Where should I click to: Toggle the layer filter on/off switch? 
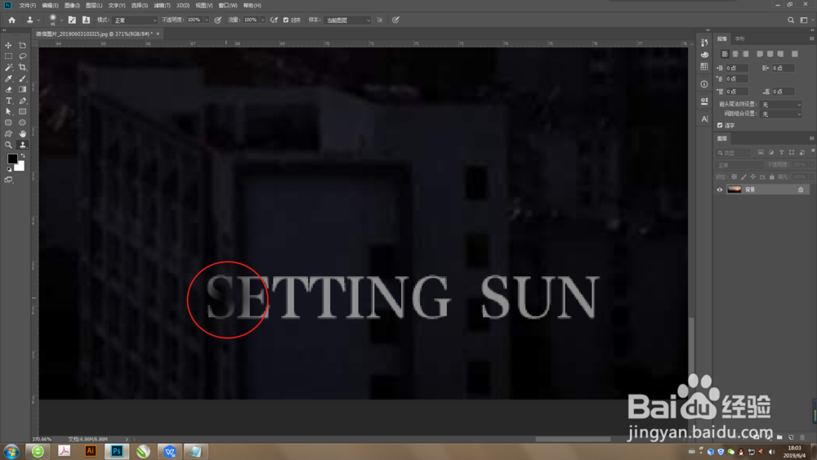(x=812, y=151)
